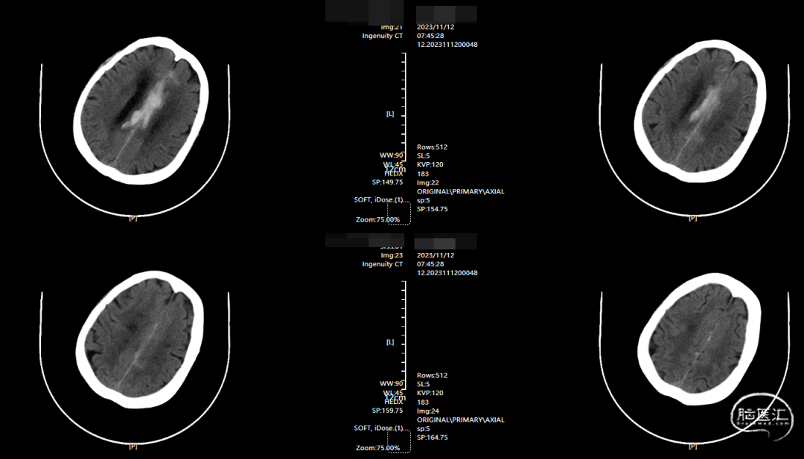This screenshot has height=459, width=804.
Task: Click the [L] orientation marker in upper panel
Action: 389,114
